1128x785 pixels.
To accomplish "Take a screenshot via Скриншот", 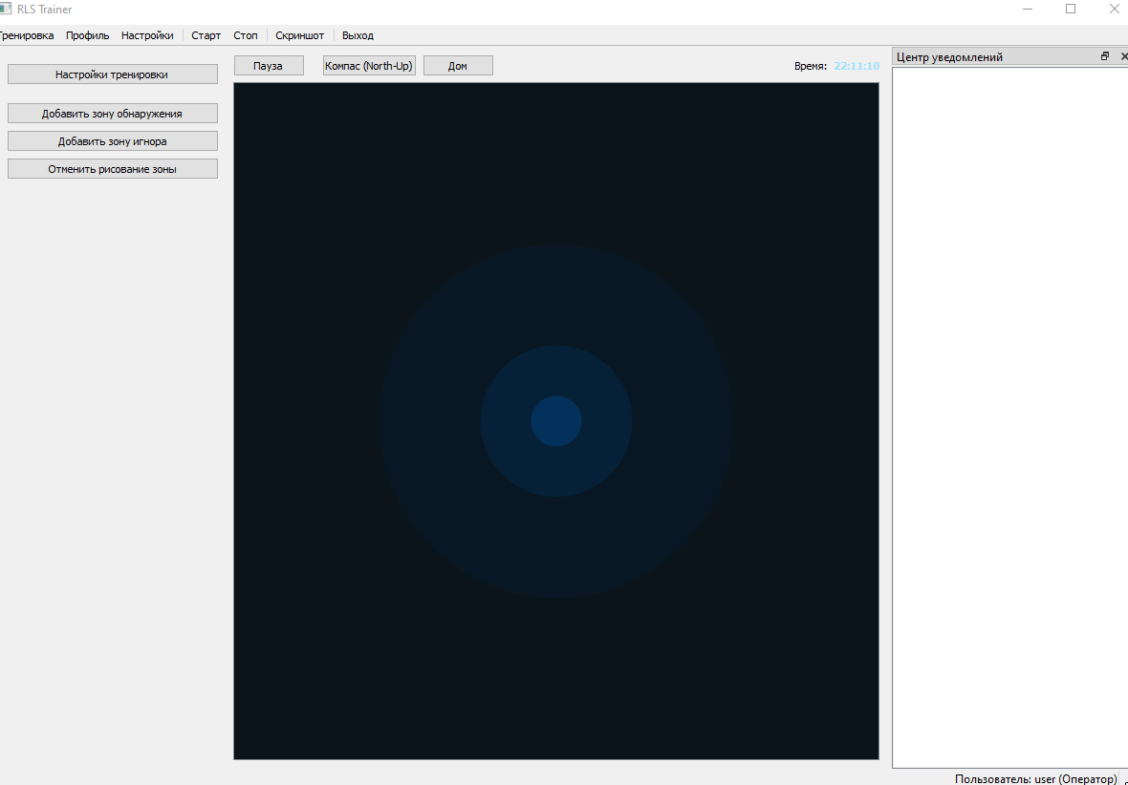I will 300,35.
